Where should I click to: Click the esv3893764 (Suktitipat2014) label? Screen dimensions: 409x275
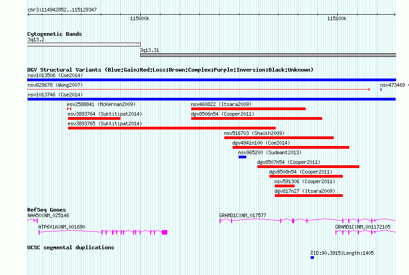coord(105,114)
